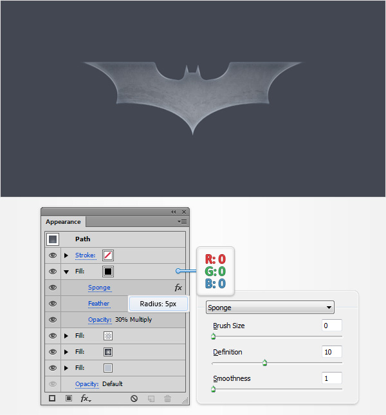Click the Definition value field
Viewport: 386px width, 415px height.
pos(332,352)
